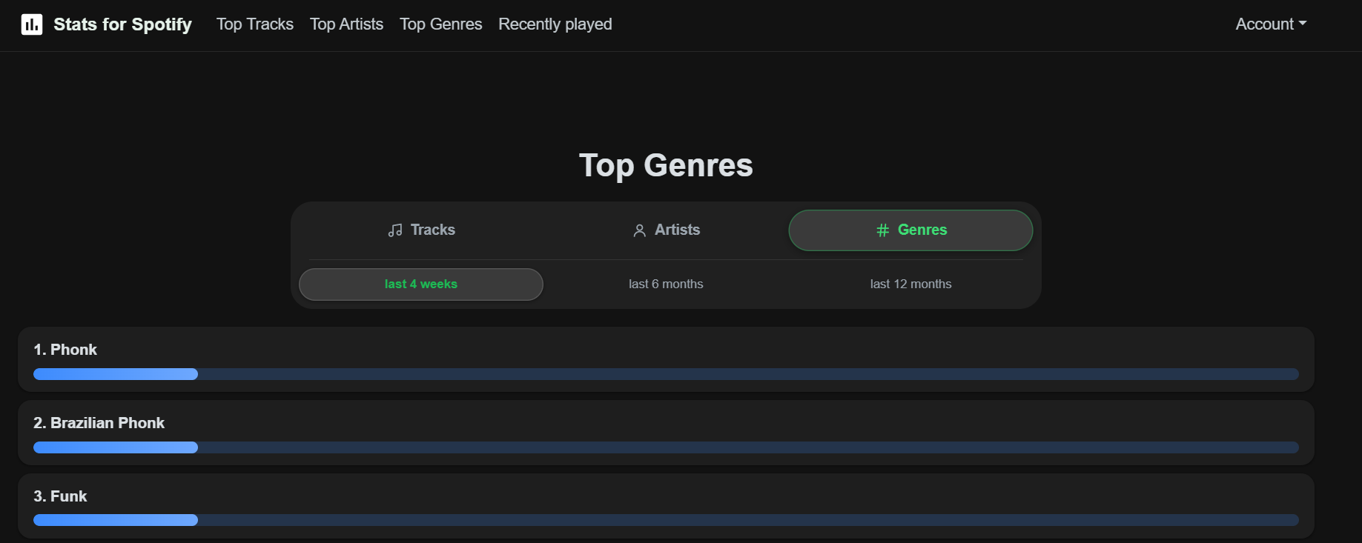
Task: Open Top Tracks in the navbar
Action: 255,24
